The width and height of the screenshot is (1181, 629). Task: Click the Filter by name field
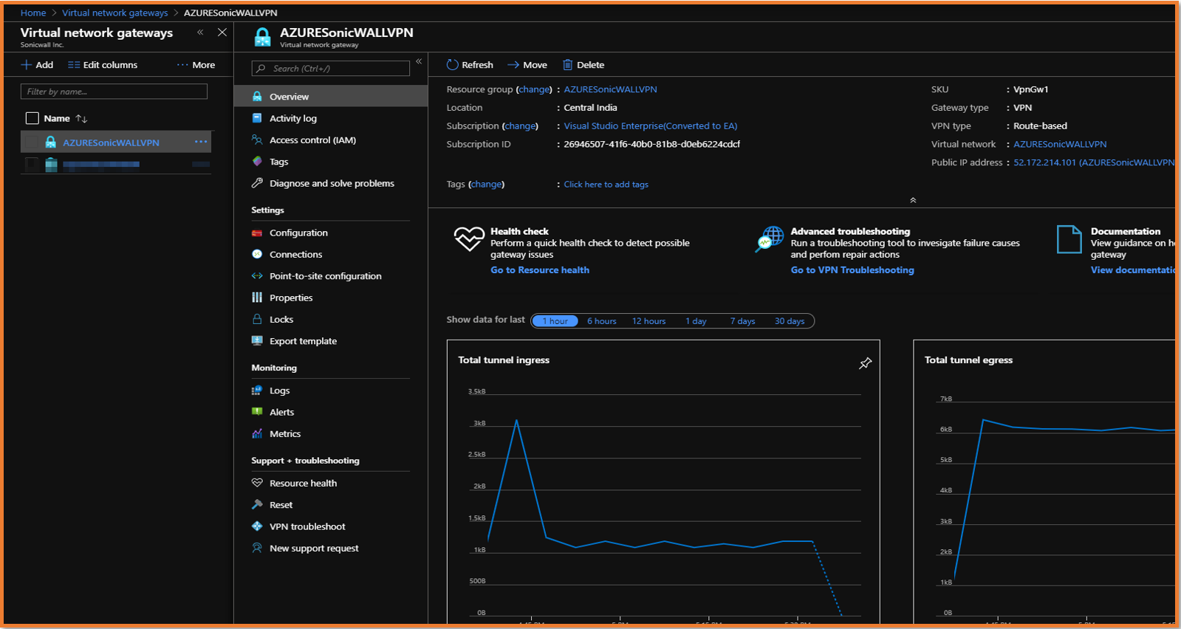[x=114, y=92]
